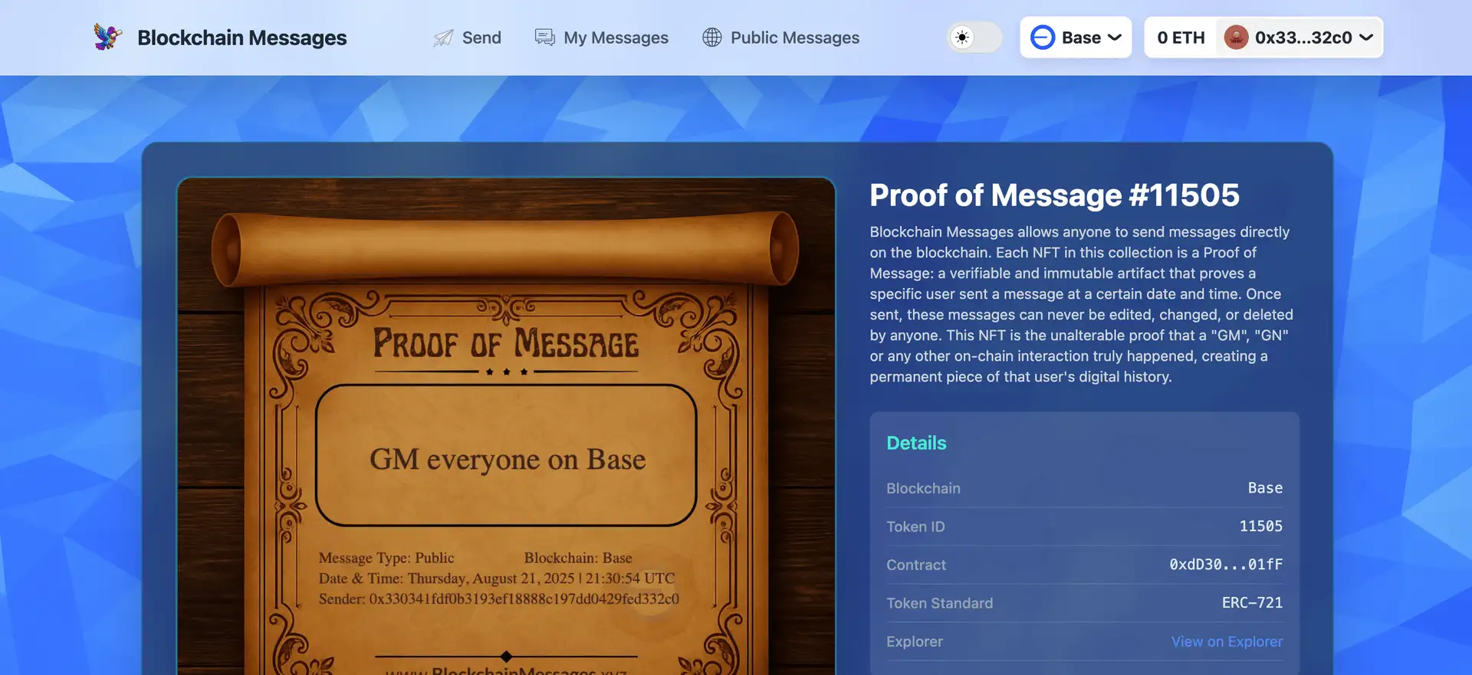Click the contract address 0xdD30...01fF
1472x675 pixels.
1225,565
